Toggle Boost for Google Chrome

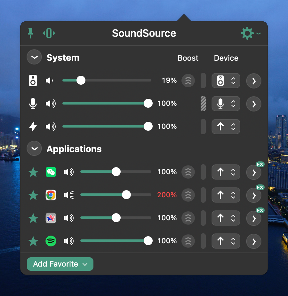click(188, 195)
